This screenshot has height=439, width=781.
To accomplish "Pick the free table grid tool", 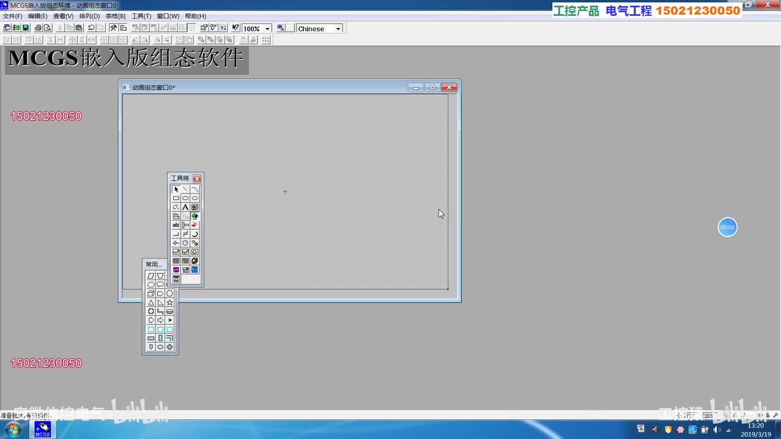I will 176,261.
